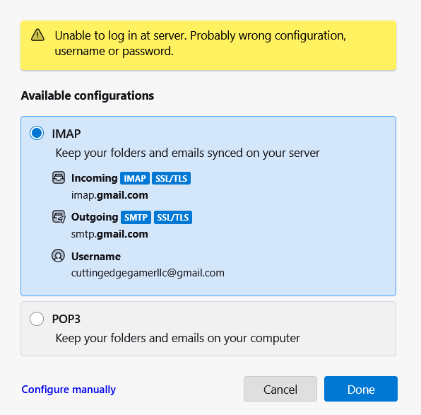The image size is (421, 415).
Task: Select the IMAP radio button
Action: 37,133
